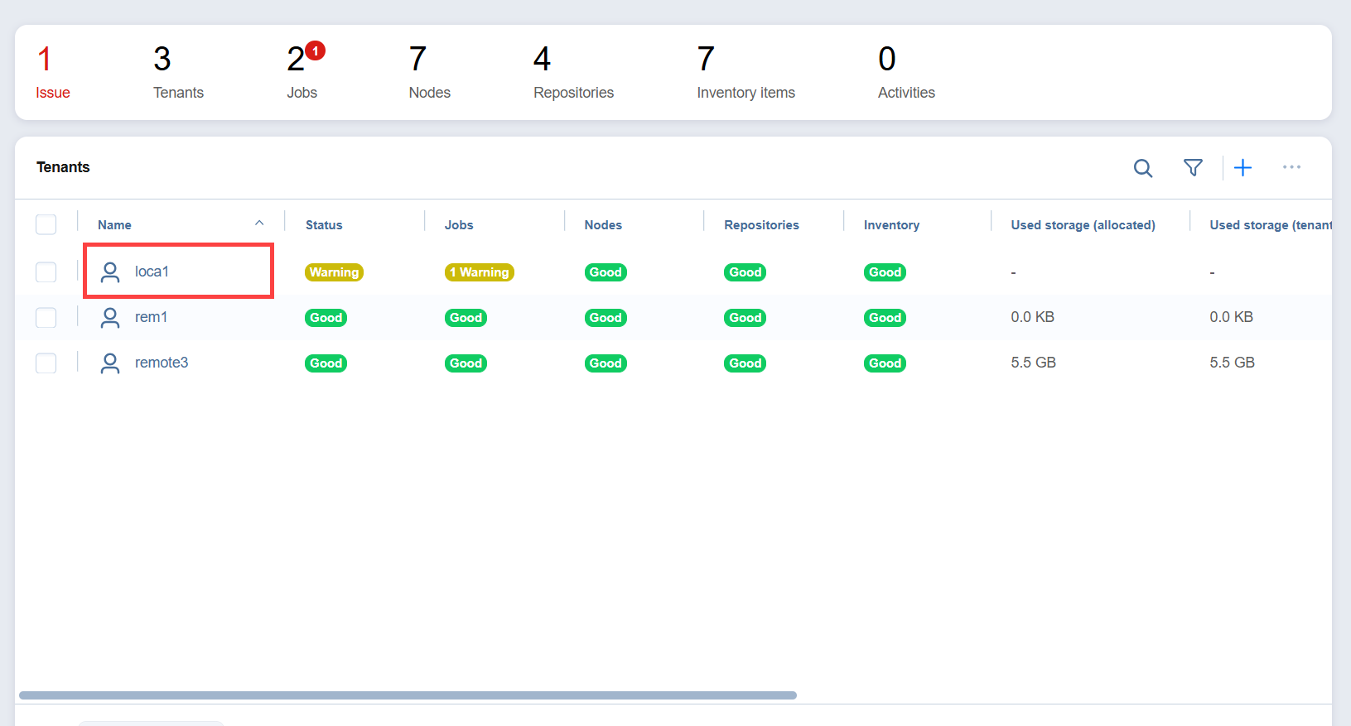Screen dimensions: 1351x726
Task: Toggle the select-all tenants checkbox
Action: pyautogui.click(x=46, y=224)
